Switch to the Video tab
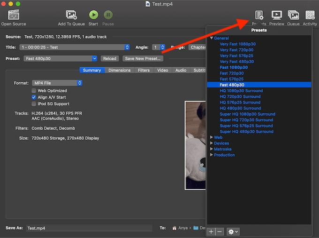This screenshot has width=319, height=238. 163,70
